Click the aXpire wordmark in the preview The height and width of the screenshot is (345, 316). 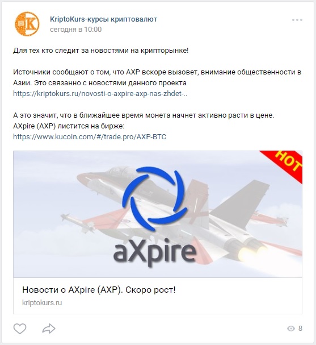coord(155,252)
